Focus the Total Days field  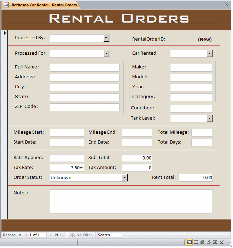(202, 143)
